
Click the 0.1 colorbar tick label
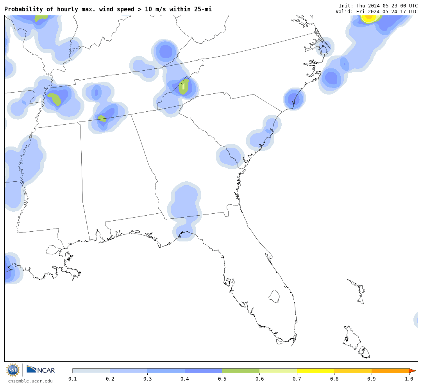click(73, 379)
